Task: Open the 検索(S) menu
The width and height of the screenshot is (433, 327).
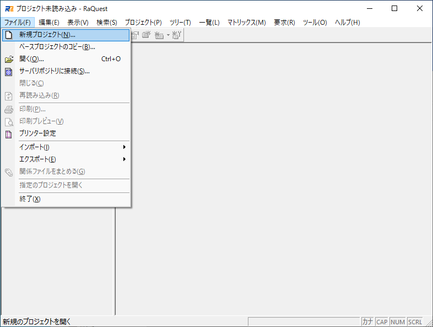Action: pyautogui.click(x=106, y=23)
